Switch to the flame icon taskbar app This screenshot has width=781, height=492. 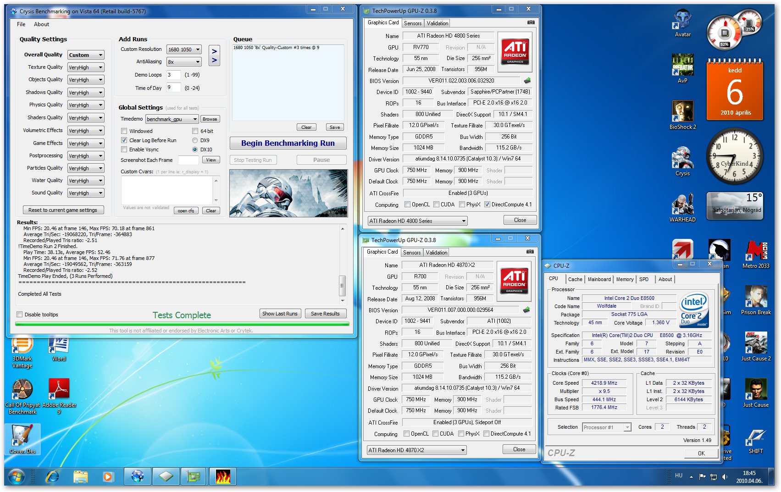[222, 477]
